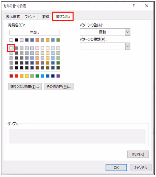Select the light green standard color swatch
This screenshot has width=156, height=177.
click(32, 76)
